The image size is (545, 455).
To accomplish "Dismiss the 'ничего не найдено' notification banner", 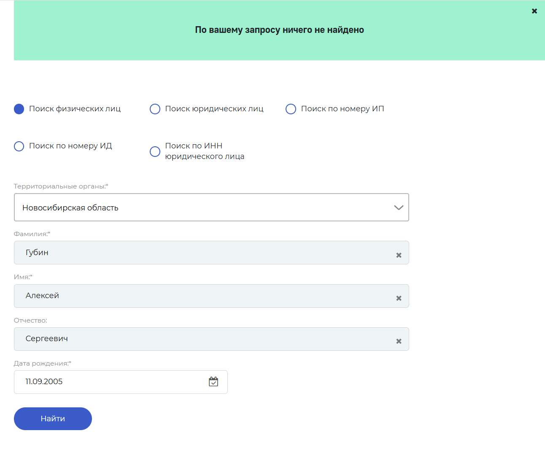I will click(534, 11).
